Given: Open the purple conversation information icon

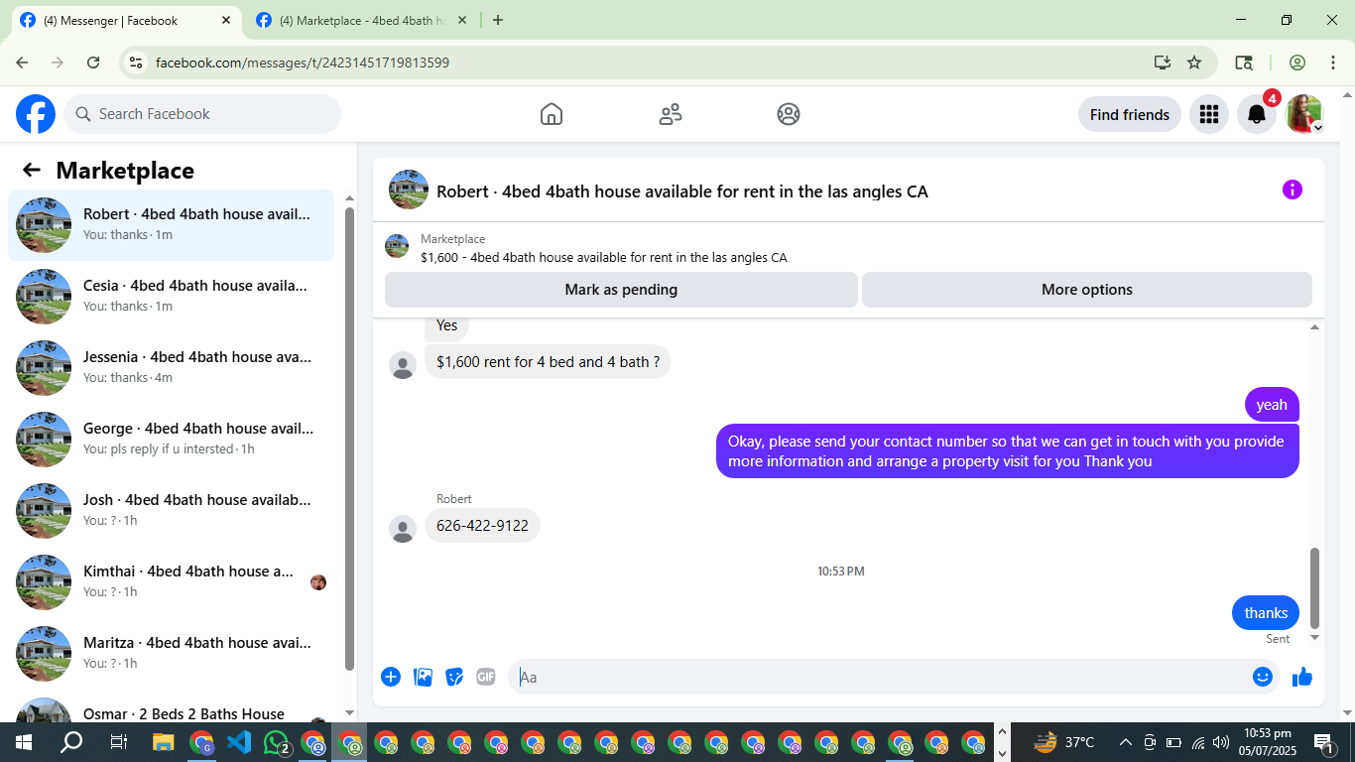Looking at the screenshot, I should tap(1292, 190).
